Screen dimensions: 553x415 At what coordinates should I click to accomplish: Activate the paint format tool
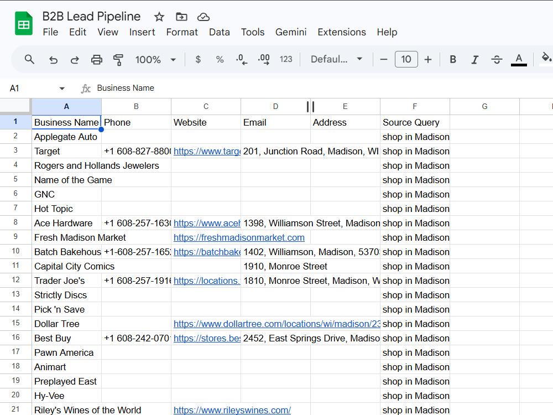click(x=118, y=60)
